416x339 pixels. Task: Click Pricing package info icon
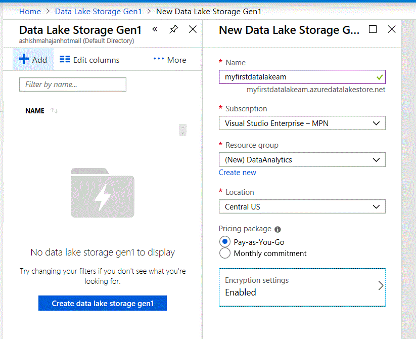(278, 229)
